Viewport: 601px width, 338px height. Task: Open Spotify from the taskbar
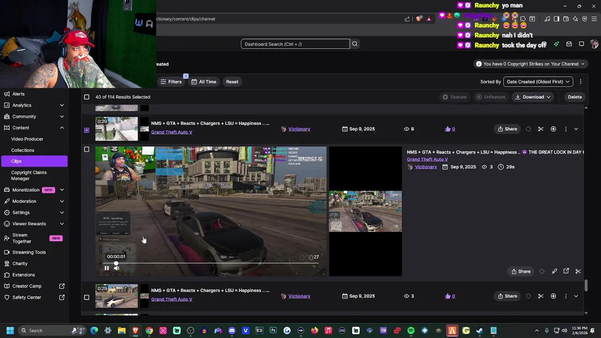pyautogui.click(x=411, y=330)
